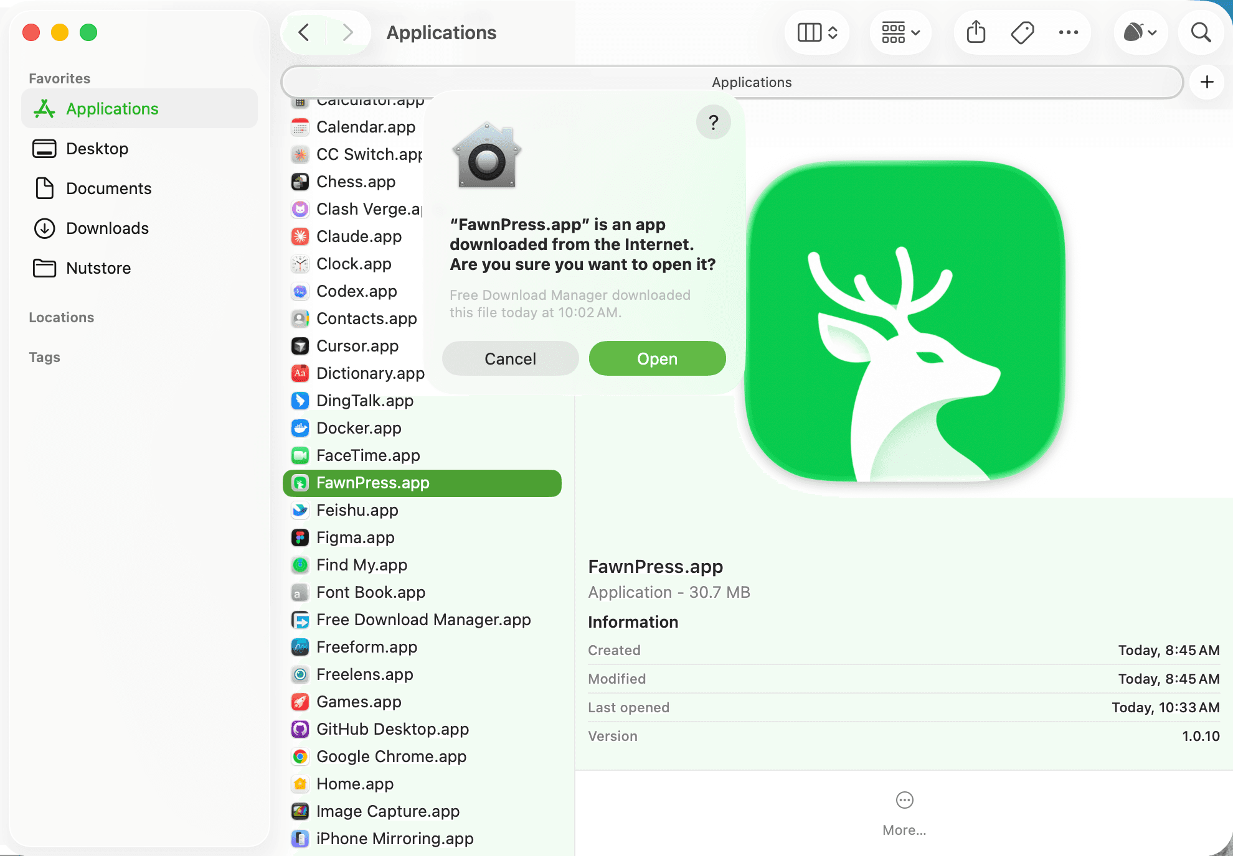Viewport: 1233px width, 856px height.
Task: Click the Image Capture.app file name
Action: tap(388, 811)
